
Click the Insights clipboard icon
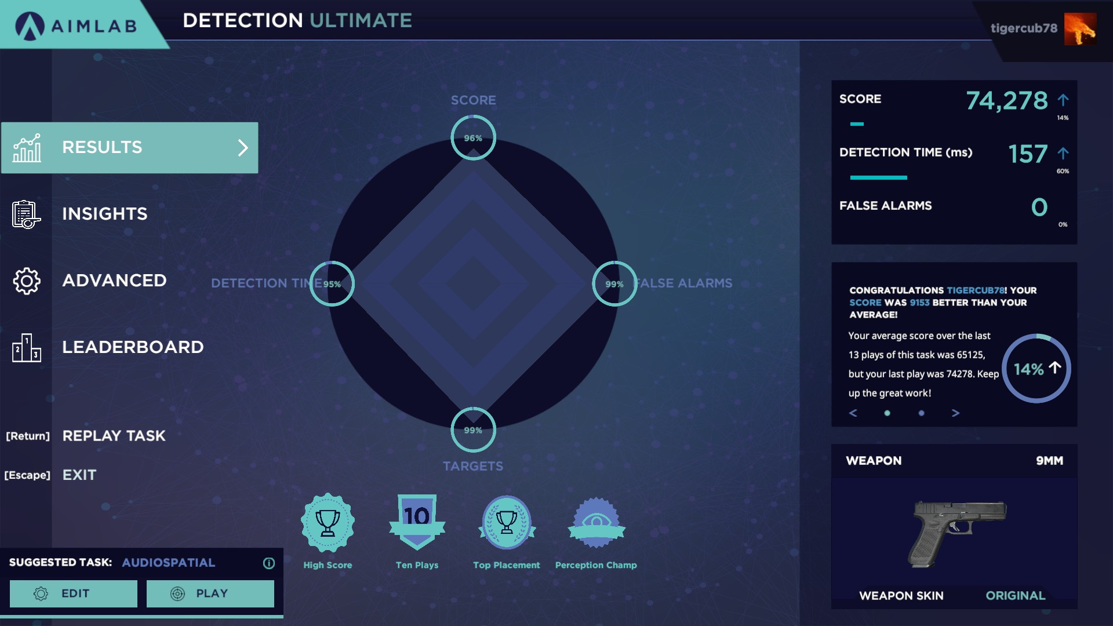coord(26,214)
